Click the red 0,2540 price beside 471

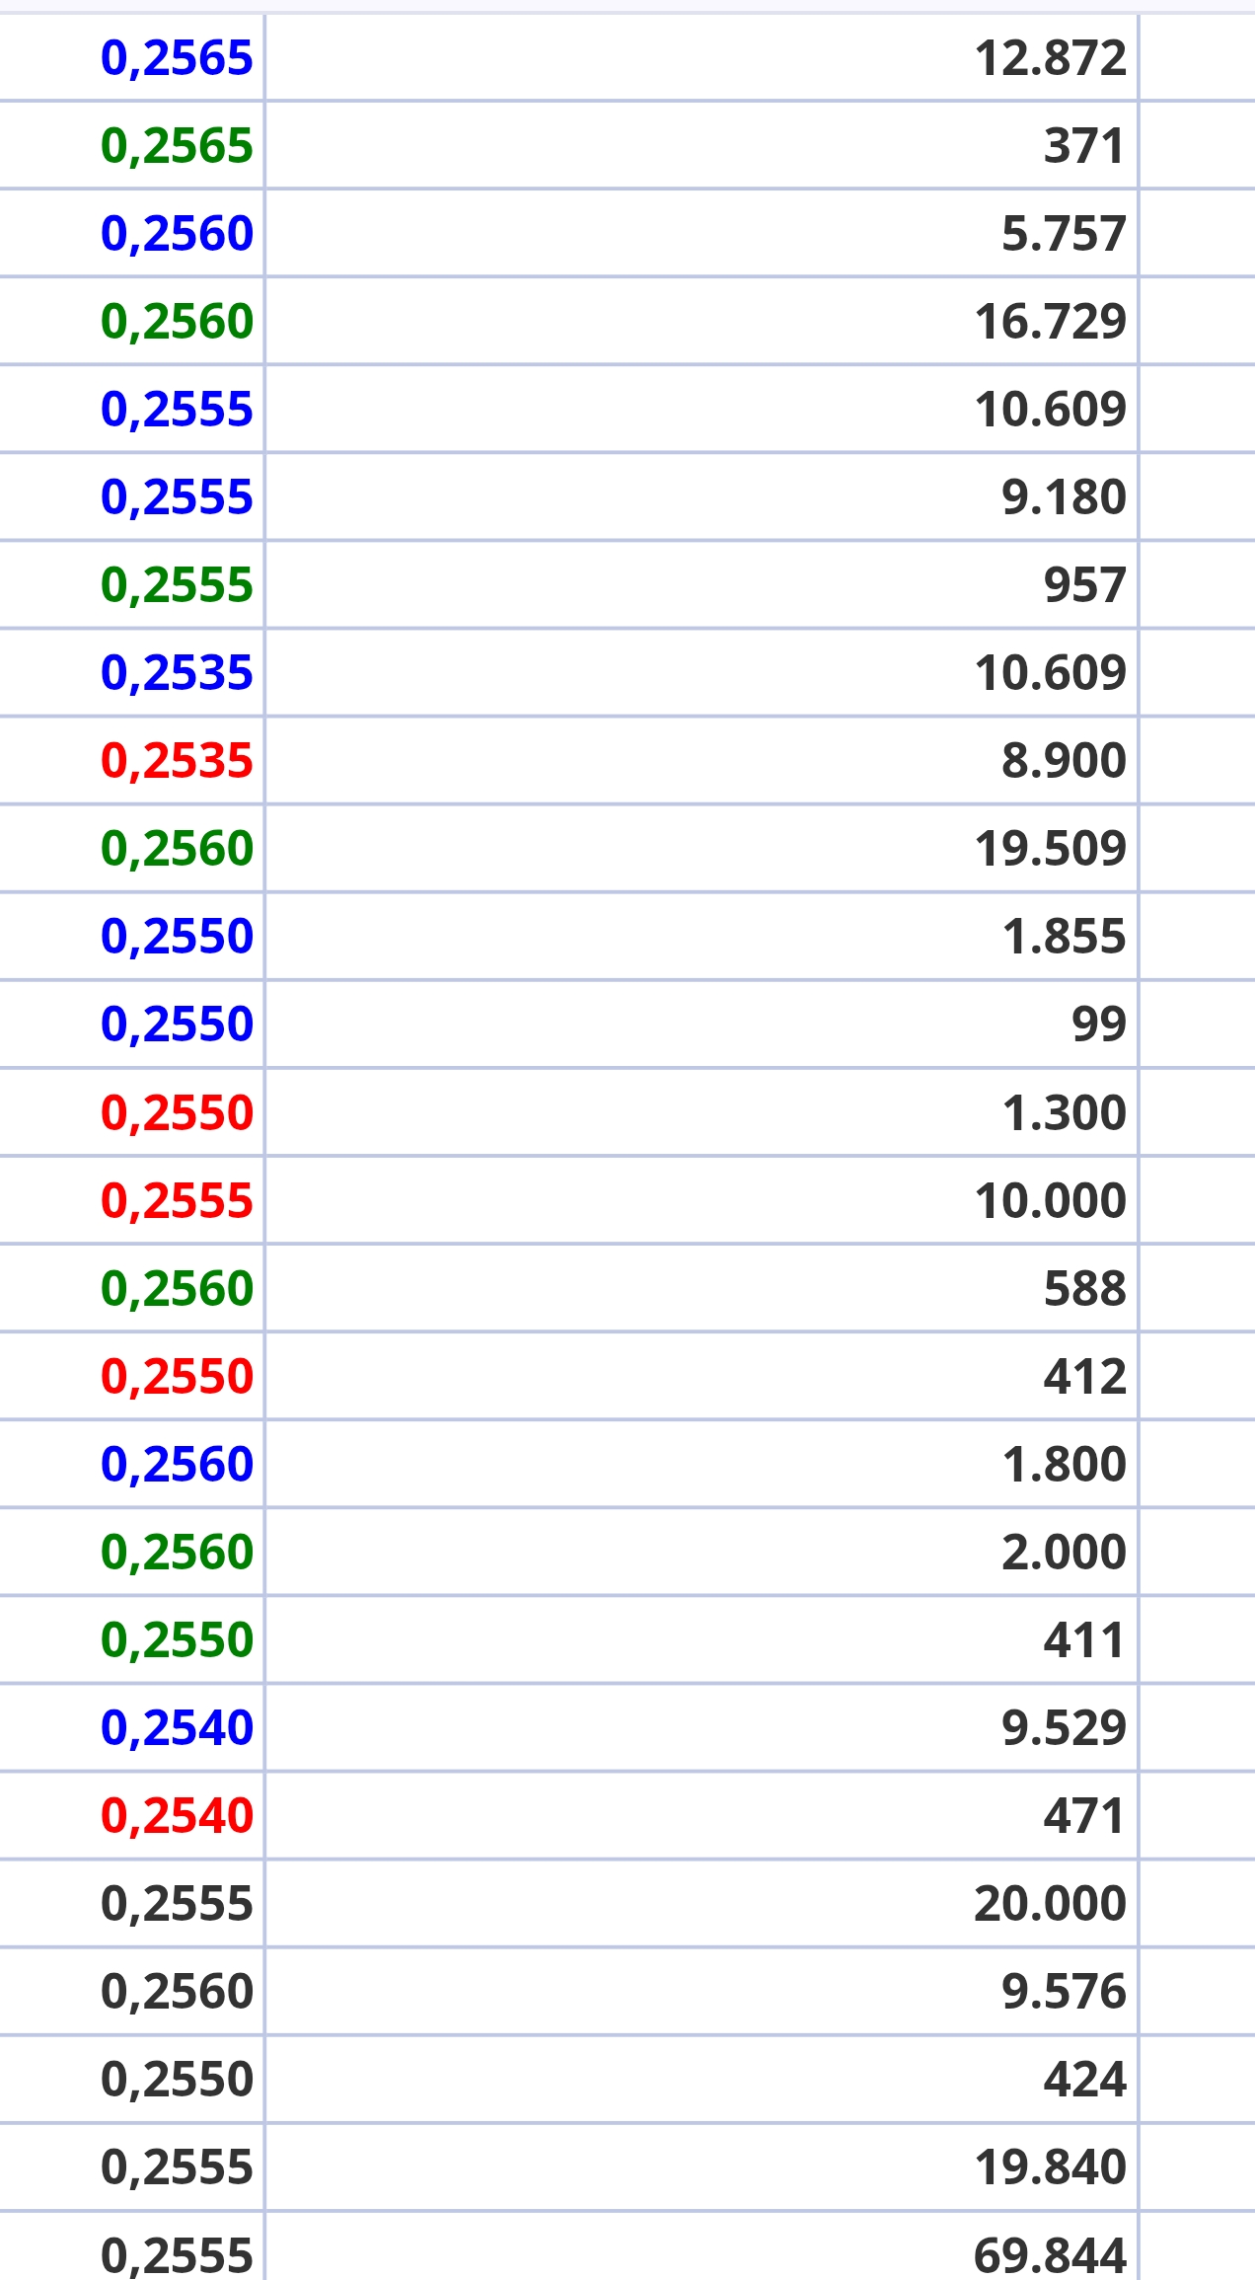tap(177, 1816)
